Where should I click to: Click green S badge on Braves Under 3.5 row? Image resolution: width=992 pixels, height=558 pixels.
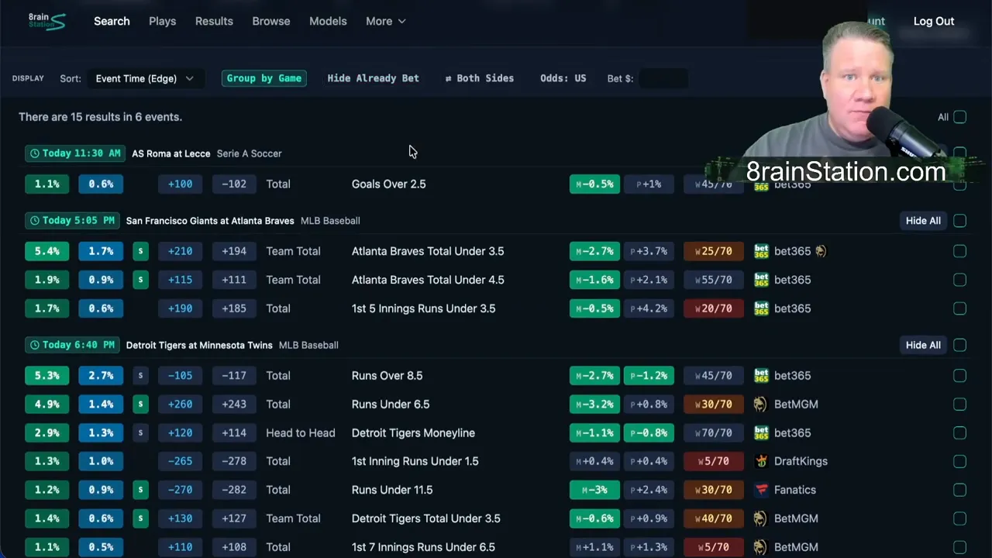(x=140, y=251)
